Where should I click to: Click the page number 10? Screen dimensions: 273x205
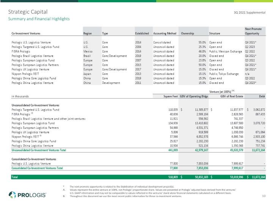pyautogui.click(x=264, y=196)
